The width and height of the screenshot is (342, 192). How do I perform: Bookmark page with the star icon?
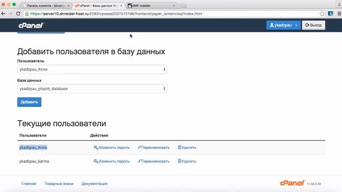tap(322, 14)
